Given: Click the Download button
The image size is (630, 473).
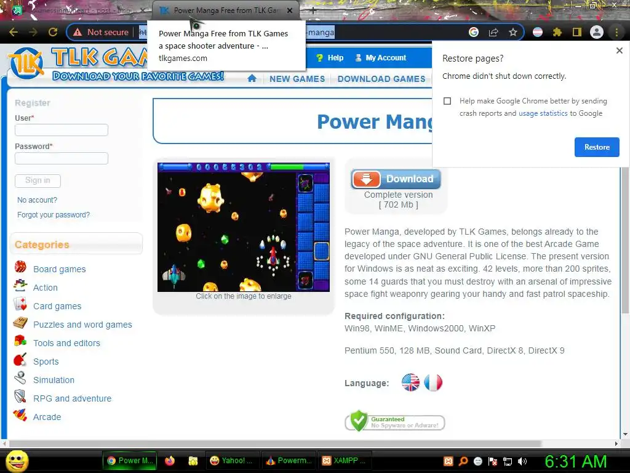Looking at the screenshot, I should coord(396,179).
